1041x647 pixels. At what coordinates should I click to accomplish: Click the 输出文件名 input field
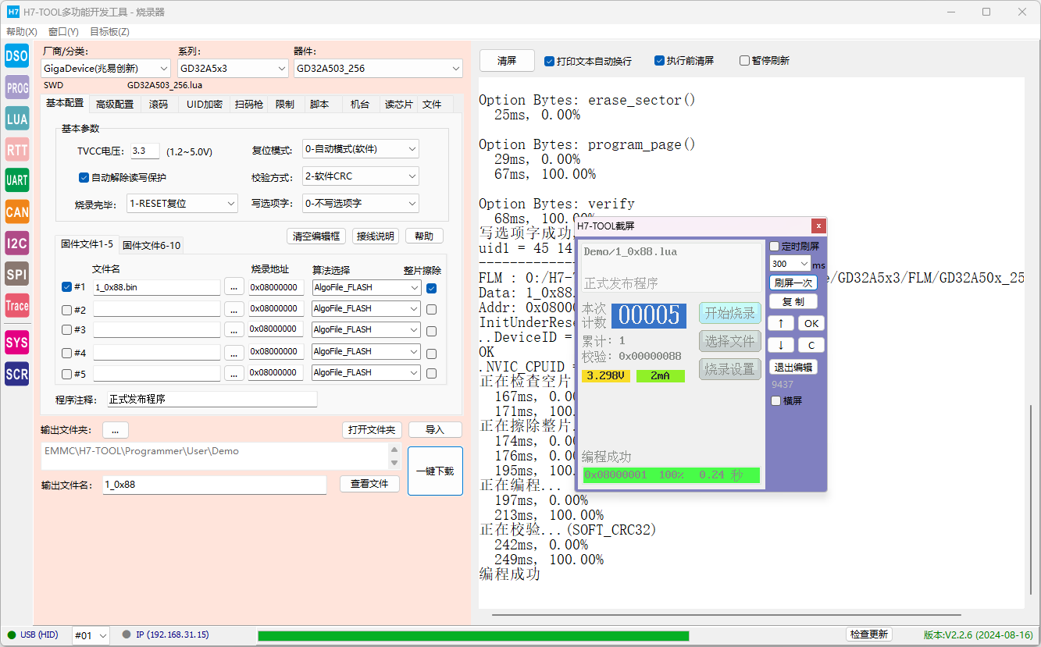coord(213,485)
